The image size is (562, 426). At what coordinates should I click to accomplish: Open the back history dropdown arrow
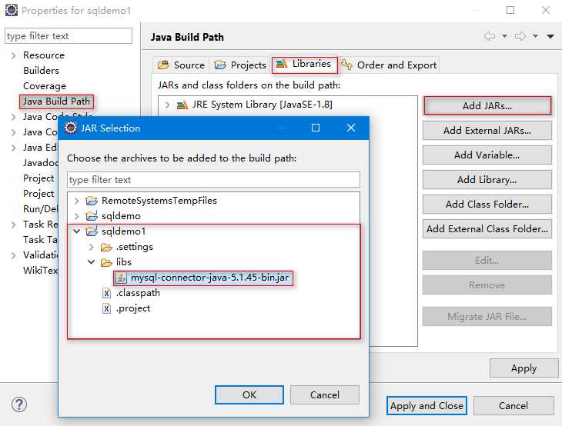504,36
